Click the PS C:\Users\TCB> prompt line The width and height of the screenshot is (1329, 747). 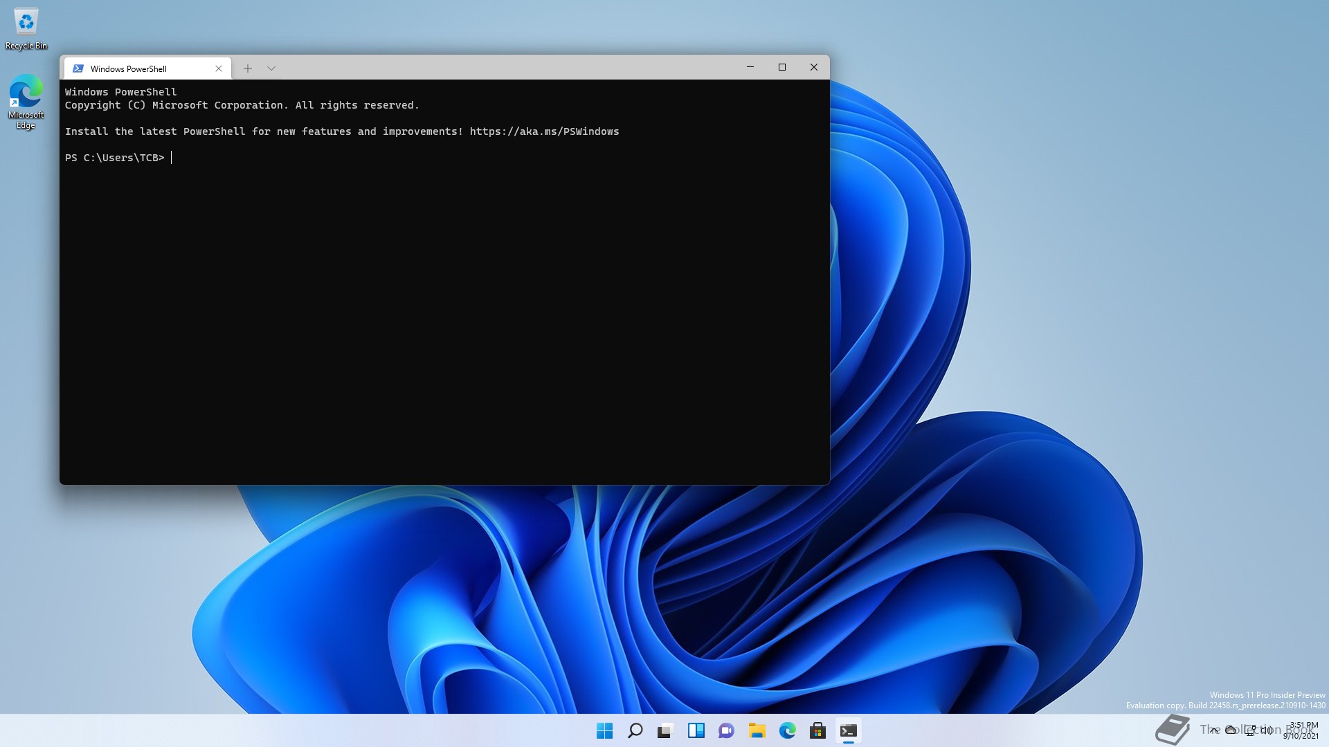pos(115,158)
